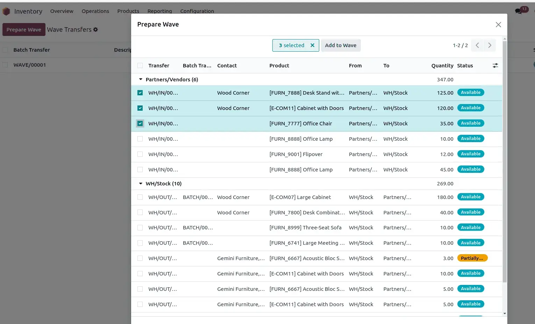Tick the Large Cabinet row checkbox
The width and height of the screenshot is (535, 324).
point(140,197)
